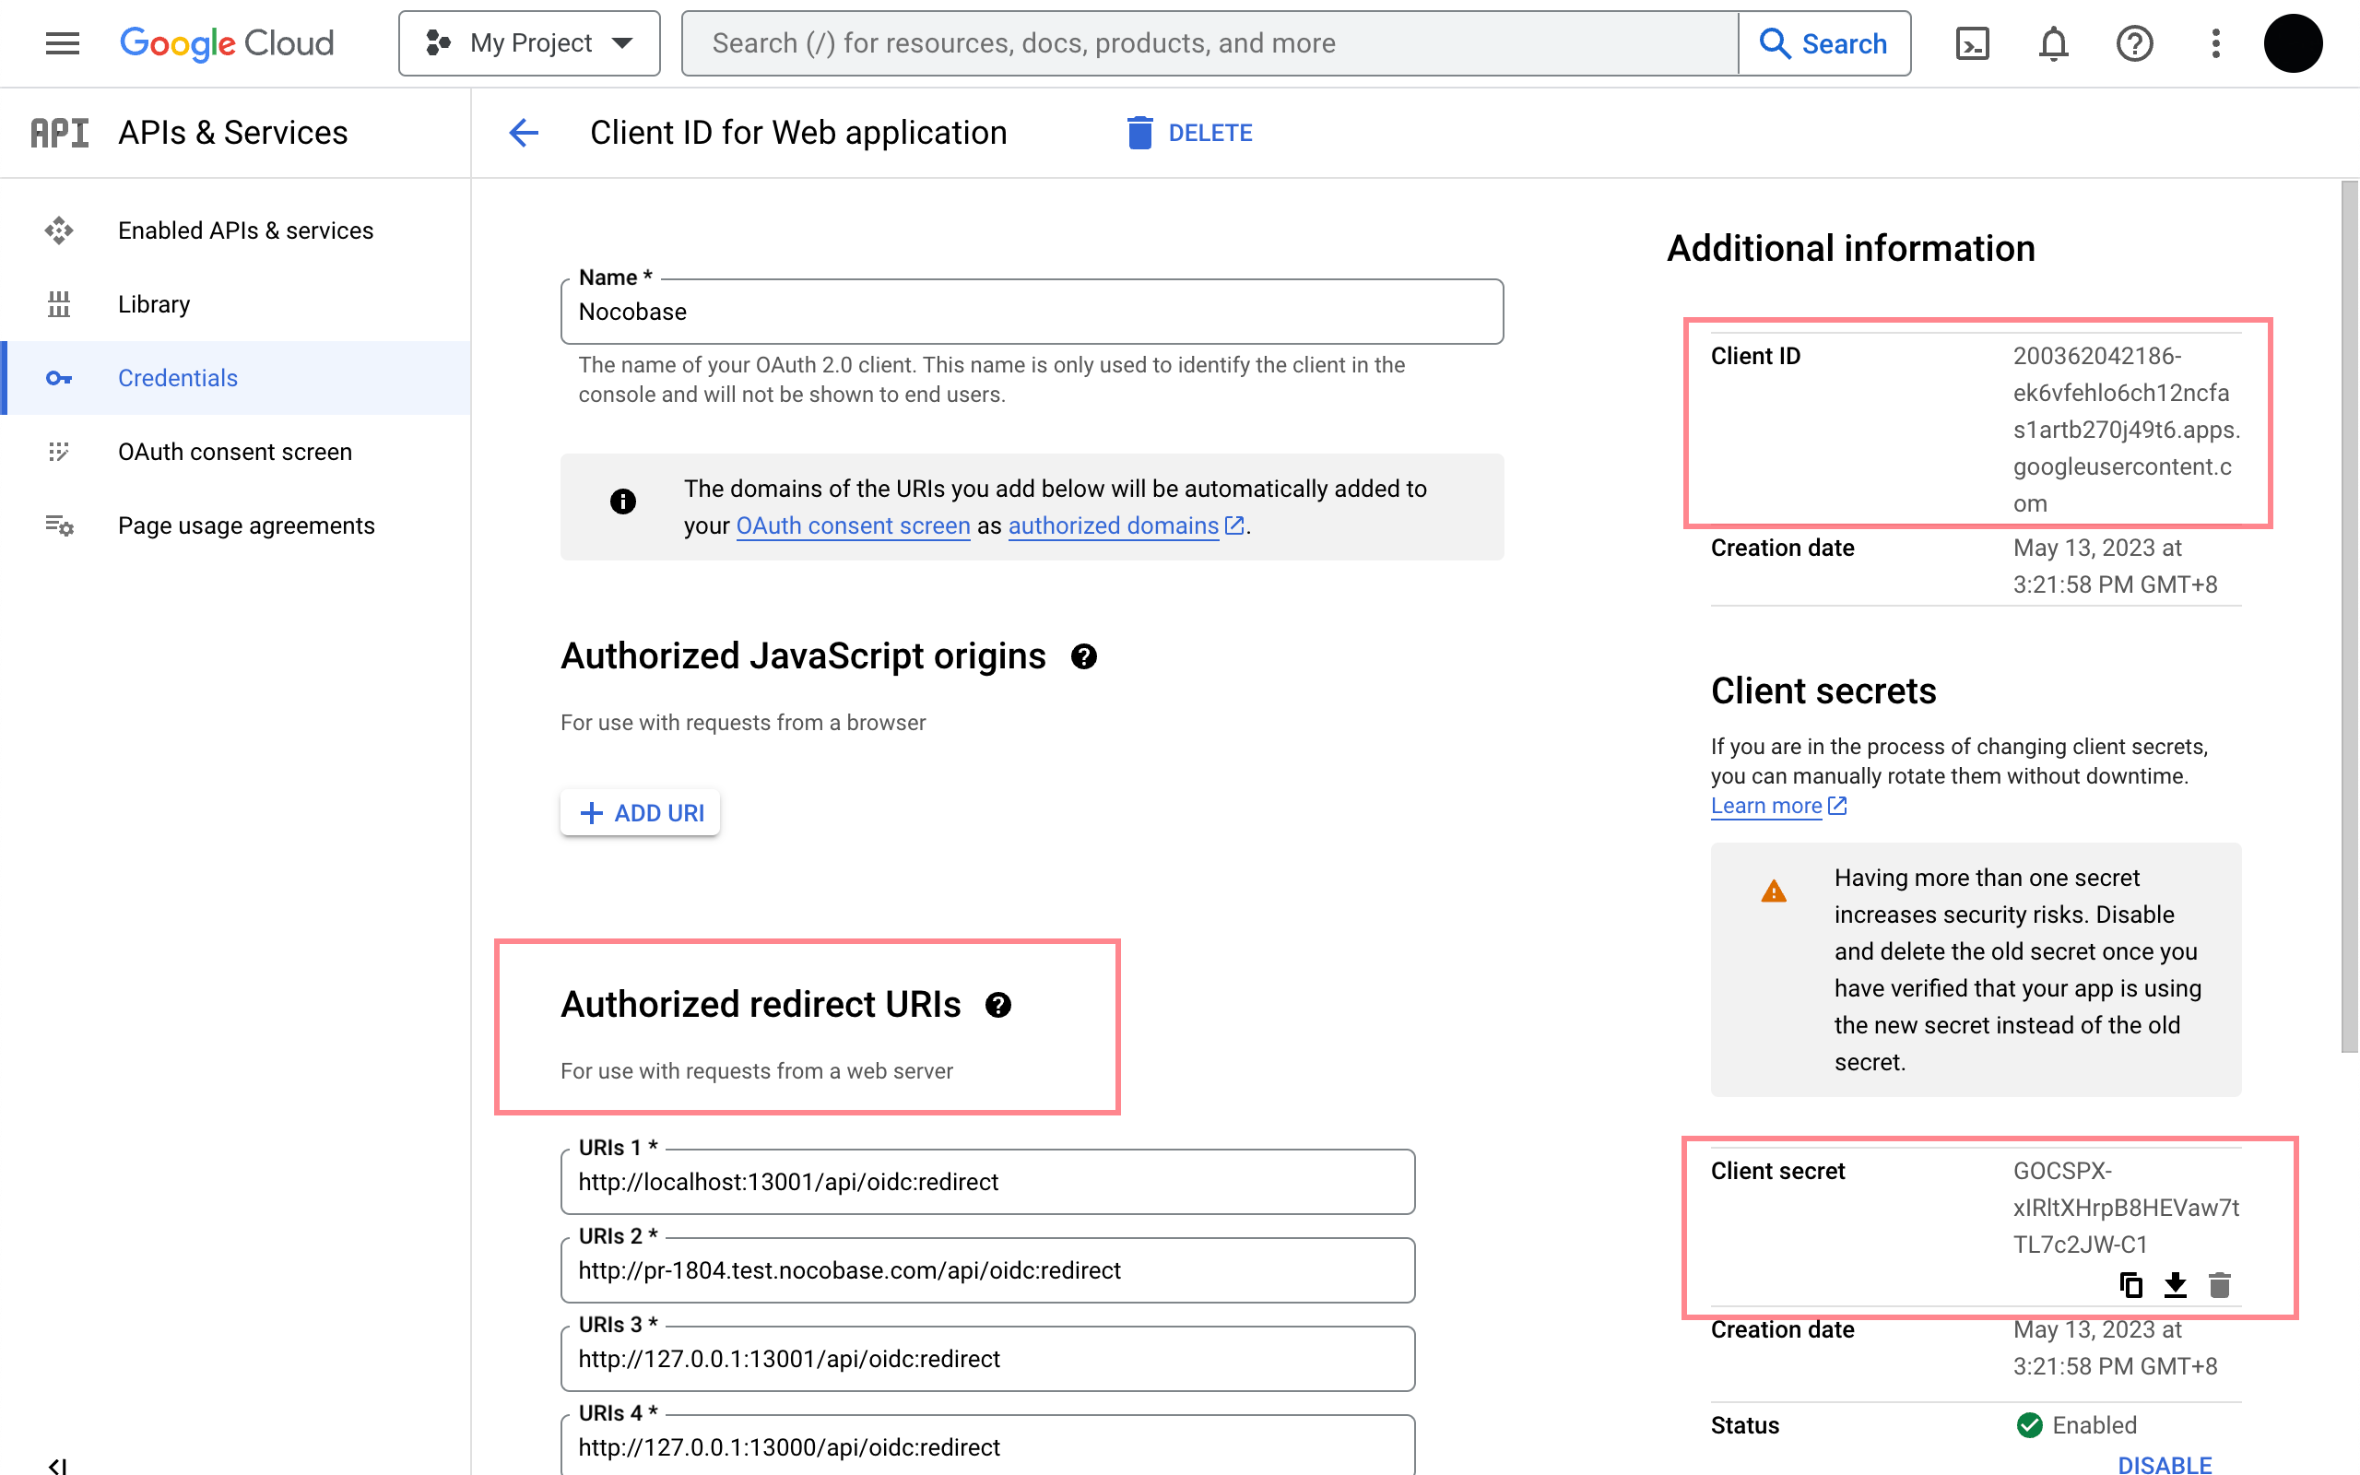The image size is (2360, 1475).
Task: Download the client secret JSON
Action: point(2175,1285)
